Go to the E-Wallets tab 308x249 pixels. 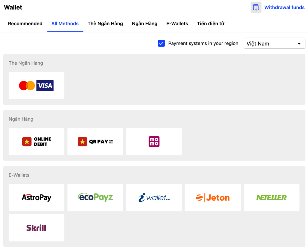(177, 24)
